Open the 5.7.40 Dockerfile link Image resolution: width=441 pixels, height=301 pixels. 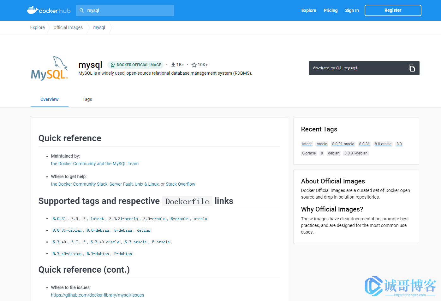tap(59, 242)
